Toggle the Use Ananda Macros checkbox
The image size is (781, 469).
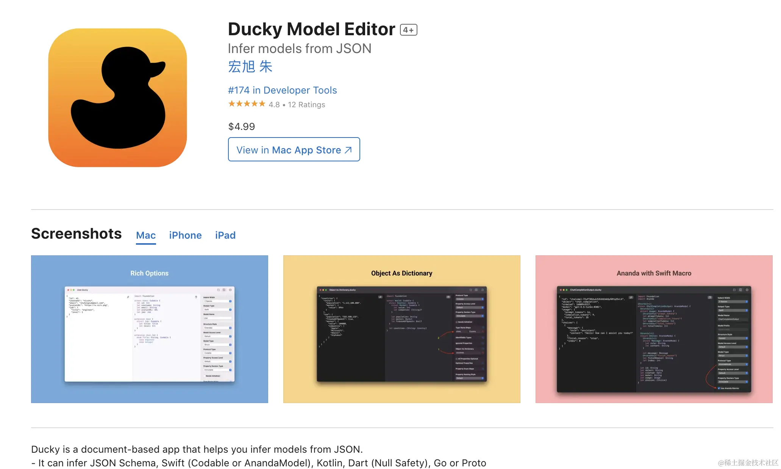point(719,388)
